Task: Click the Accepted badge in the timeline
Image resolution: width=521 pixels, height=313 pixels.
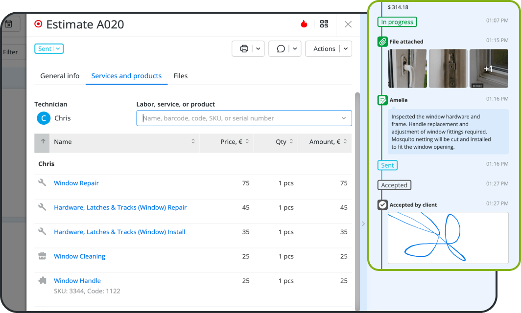Action: coord(394,185)
